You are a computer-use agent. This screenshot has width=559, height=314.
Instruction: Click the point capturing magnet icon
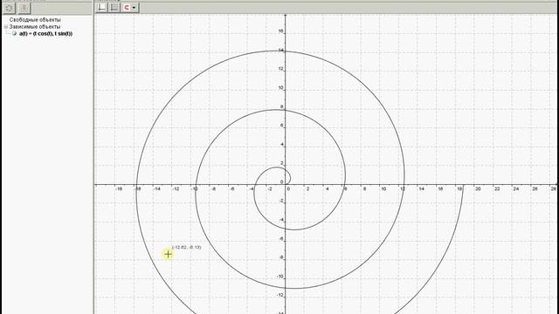(127, 8)
